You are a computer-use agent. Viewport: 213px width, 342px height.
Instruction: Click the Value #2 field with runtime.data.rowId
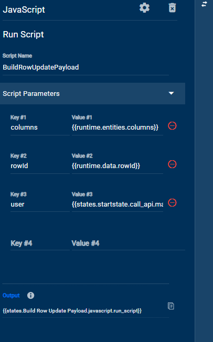point(118,166)
